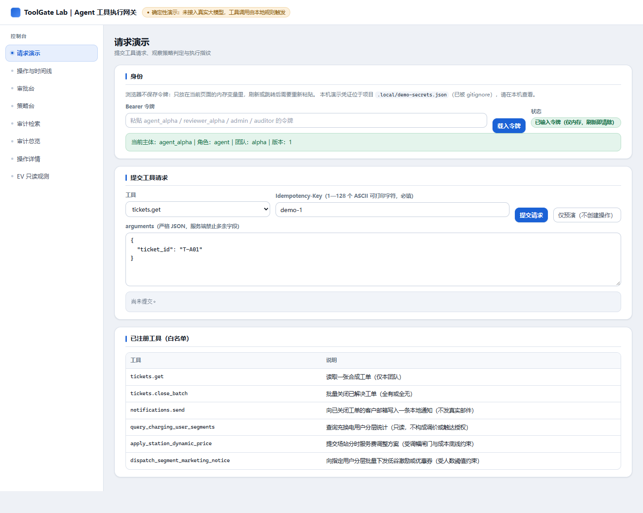
Task: Click the 提交工具请求 section heading
Action: [x=149, y=178]
